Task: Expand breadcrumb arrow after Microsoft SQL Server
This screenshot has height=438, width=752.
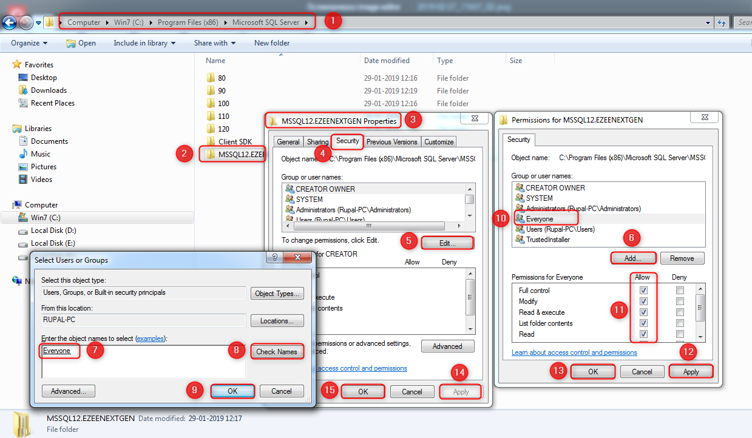Action: click(x=307, y=22)
